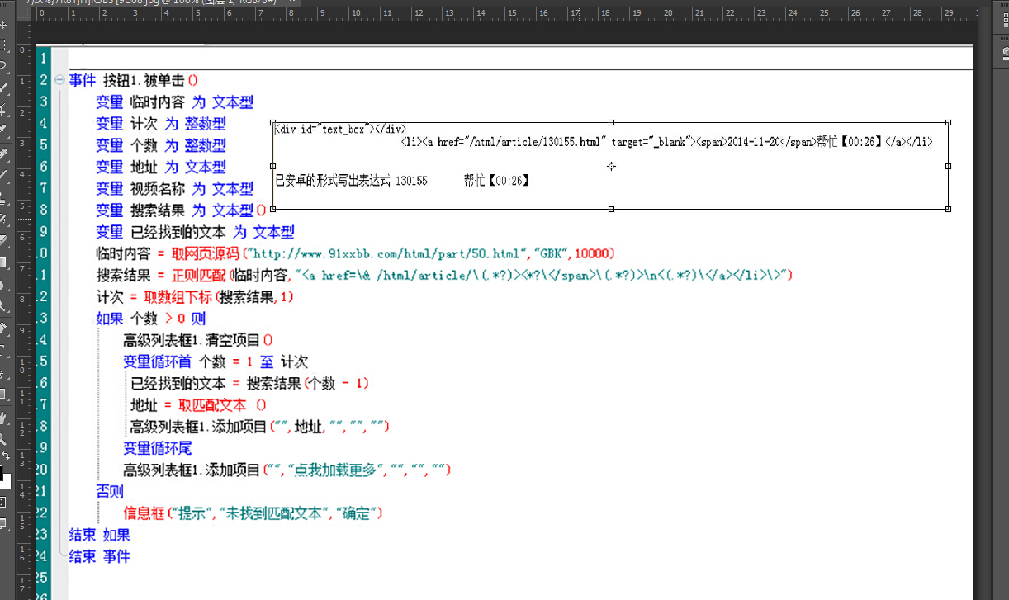Select the Hand tool
Image resolution: width=1009 pixels, height=600 pixels.
(3, 418)
